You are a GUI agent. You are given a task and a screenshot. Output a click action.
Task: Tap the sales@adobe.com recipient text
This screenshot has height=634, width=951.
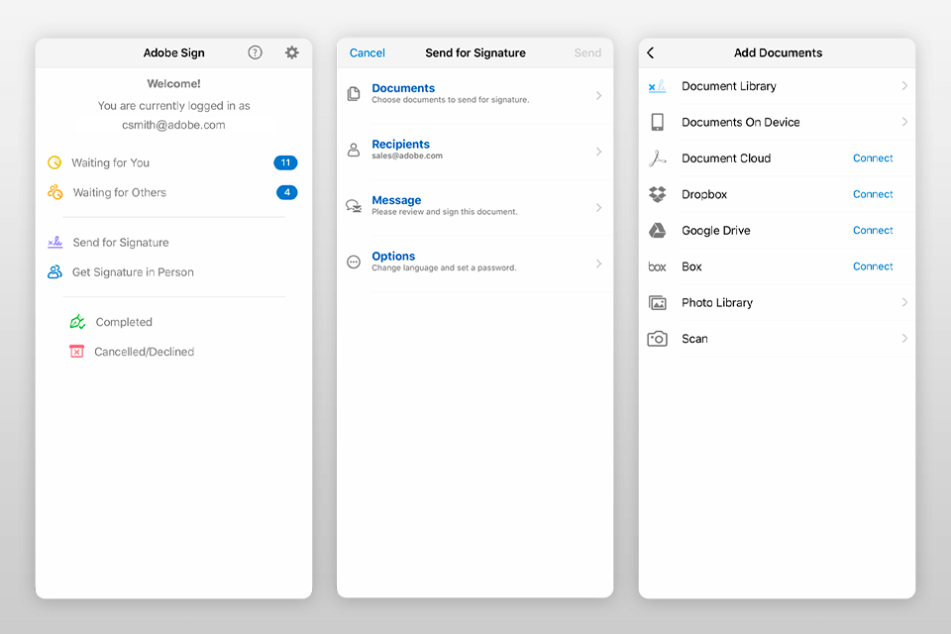[x=407, y=156]
